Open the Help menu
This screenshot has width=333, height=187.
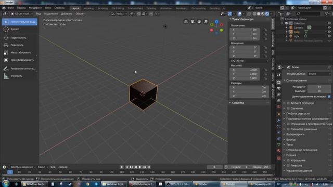(59, 8)
